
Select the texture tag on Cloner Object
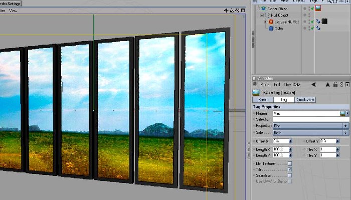(x=318, y=9)
